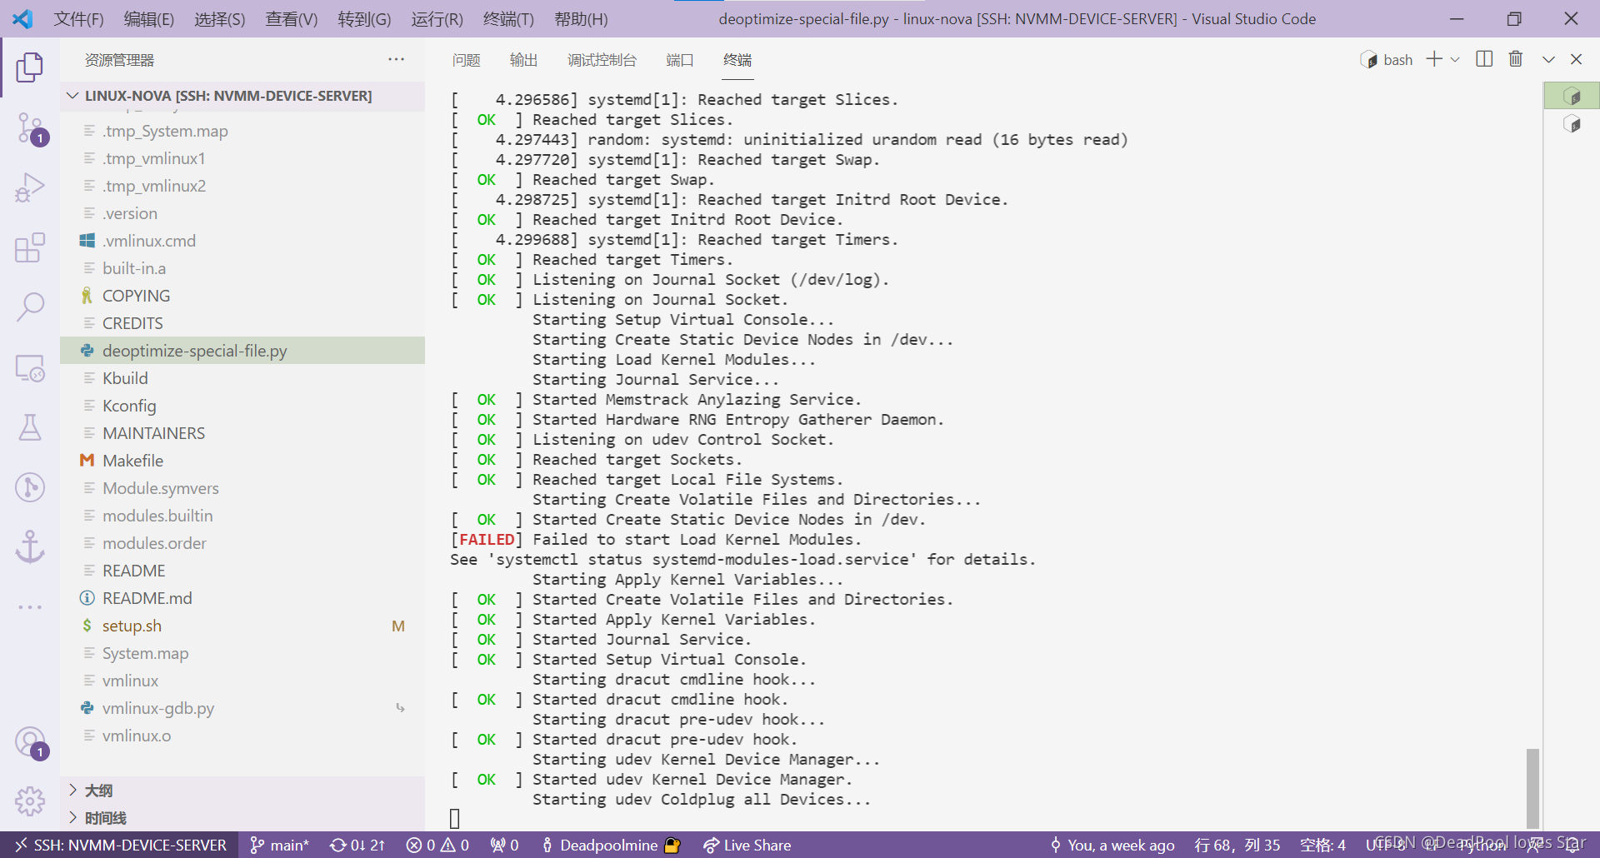Open the errors and warnings status item
This screenshot has height=858, width=1600.
[x=437, y=845]
